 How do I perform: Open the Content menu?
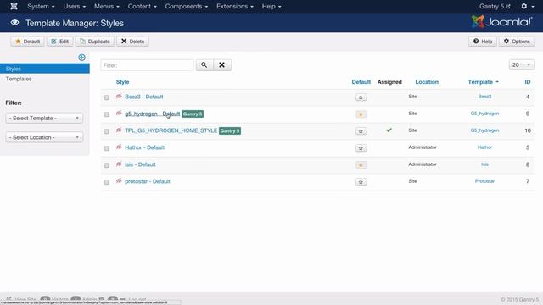[142, 6]
